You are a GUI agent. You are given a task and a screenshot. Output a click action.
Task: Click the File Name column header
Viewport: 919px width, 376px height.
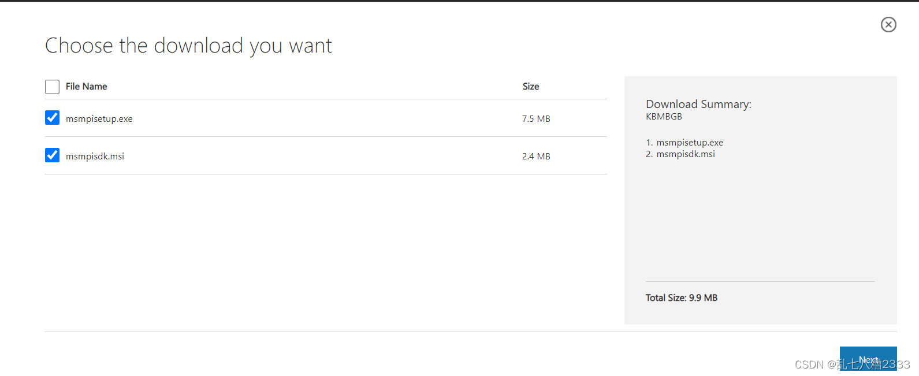(87, 87)
